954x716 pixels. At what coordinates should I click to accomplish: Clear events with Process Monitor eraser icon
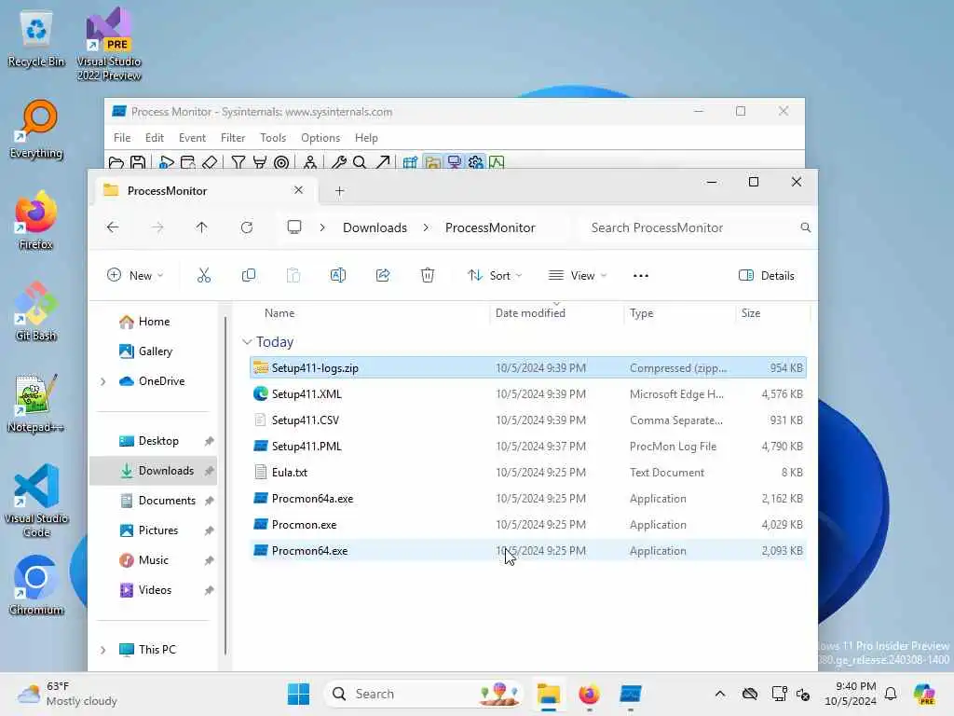tap(210, 162)
